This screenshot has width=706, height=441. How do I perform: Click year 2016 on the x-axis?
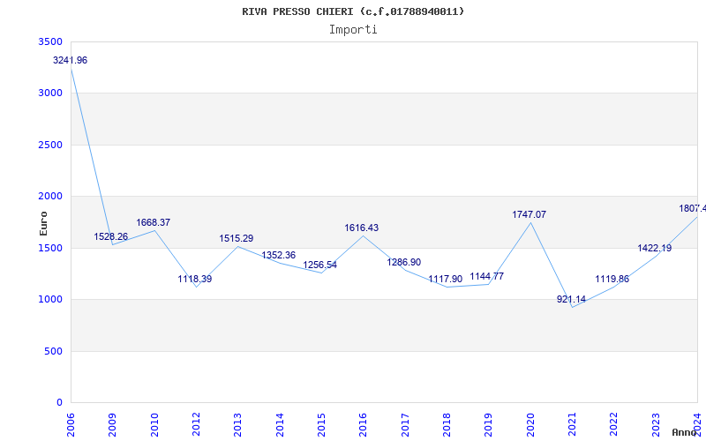coord(363,423)
